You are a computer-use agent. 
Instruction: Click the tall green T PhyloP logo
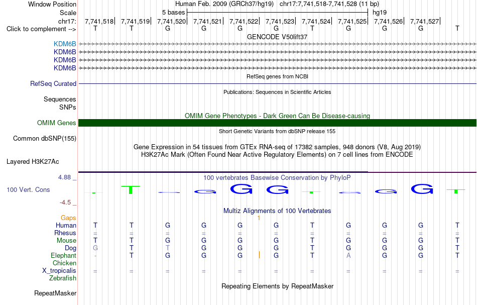click(x=131, y=189)
